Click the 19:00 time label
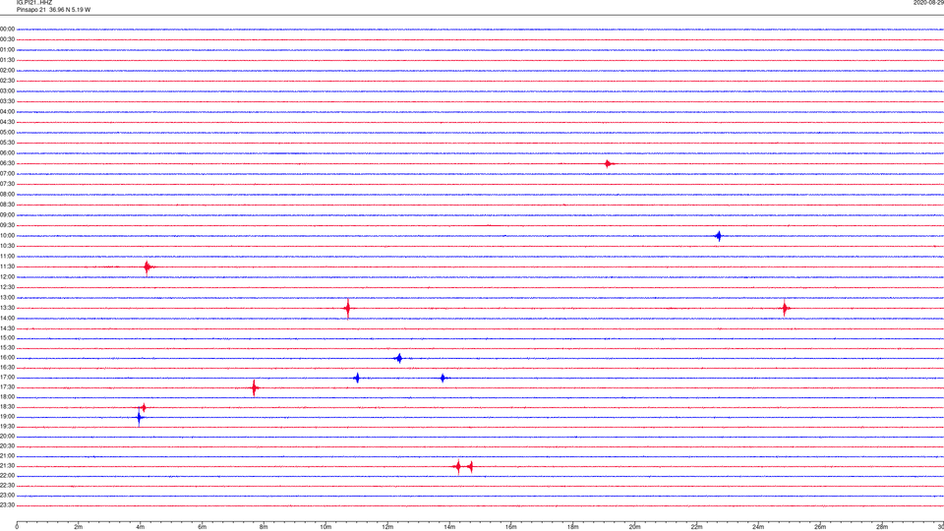This screenshot has width=944, height=531. pos(7,417)
